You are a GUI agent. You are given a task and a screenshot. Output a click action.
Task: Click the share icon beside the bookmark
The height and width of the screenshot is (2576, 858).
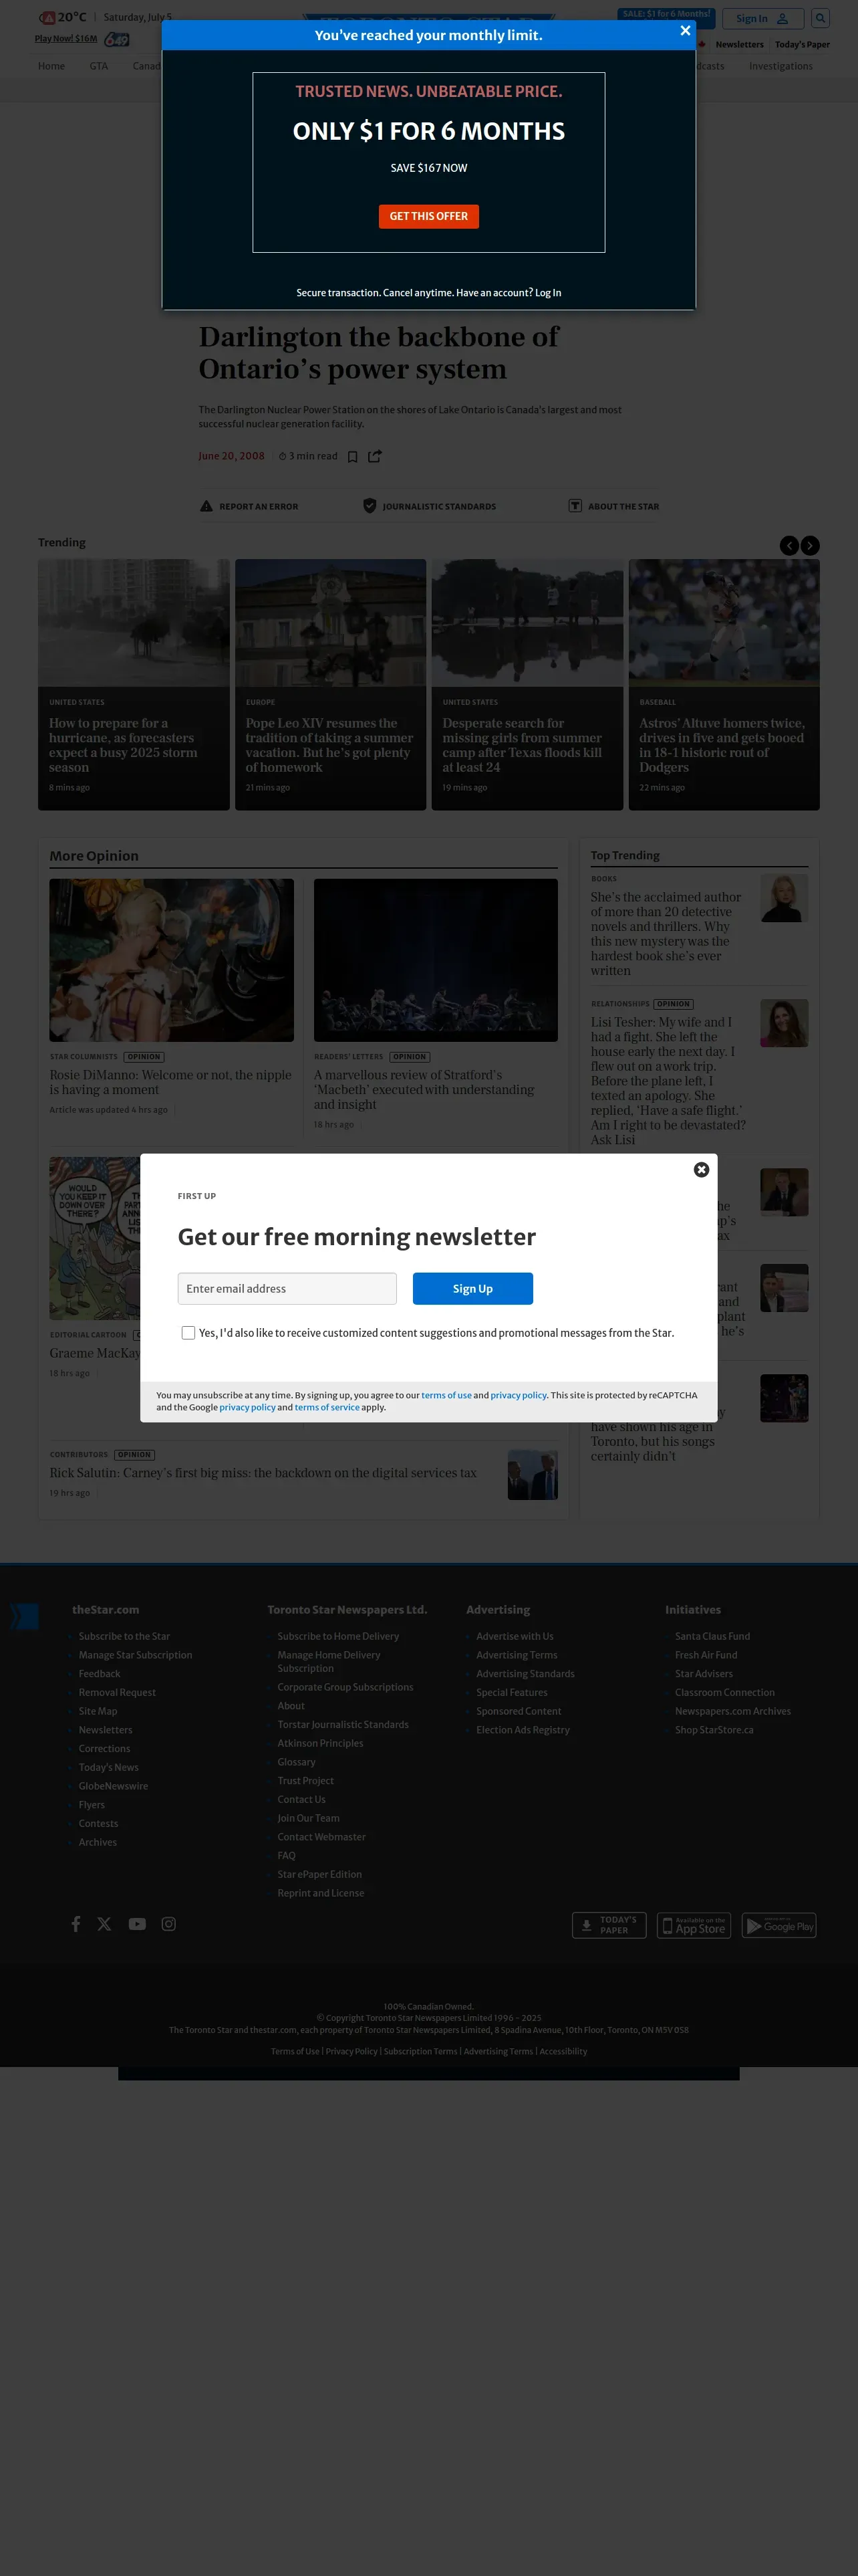[x=375, y=456]
